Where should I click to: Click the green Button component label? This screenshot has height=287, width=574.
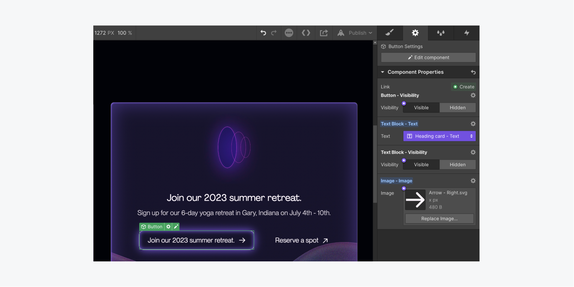point(152,227)
